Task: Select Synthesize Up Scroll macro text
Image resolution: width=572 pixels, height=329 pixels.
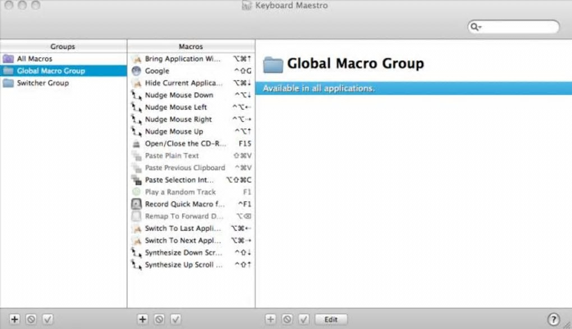Action: coord(183,264)
